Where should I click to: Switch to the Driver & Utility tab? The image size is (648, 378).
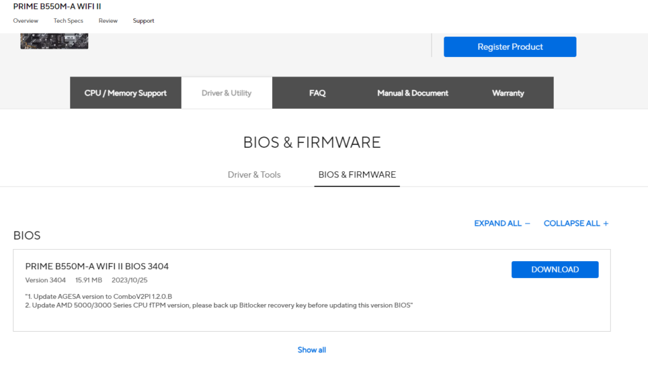(227, 92)
